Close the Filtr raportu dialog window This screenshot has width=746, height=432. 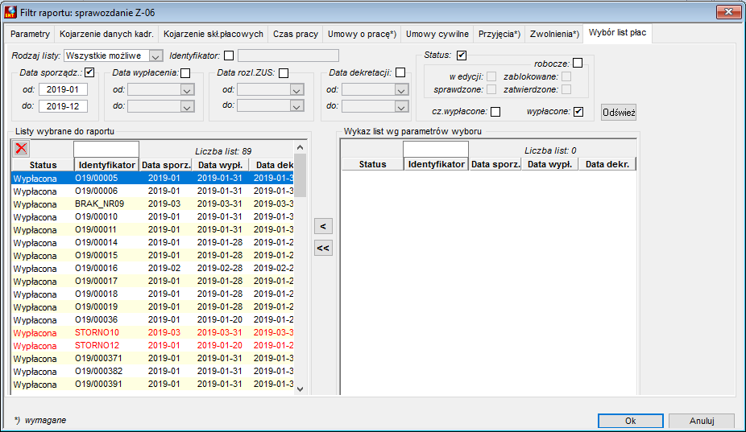click(x=728, y=12)
